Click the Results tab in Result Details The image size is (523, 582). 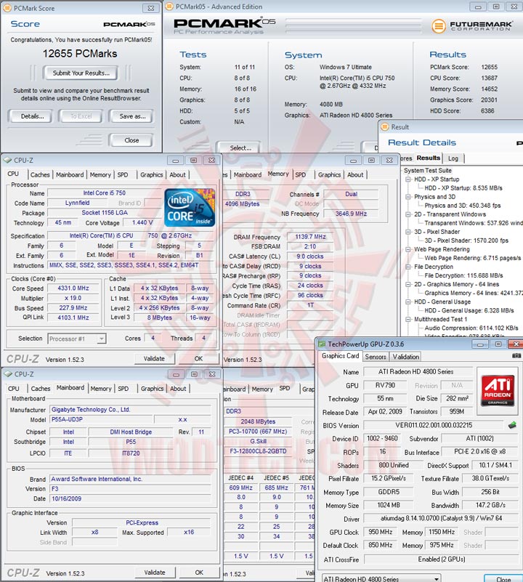(x=428, y=158)
